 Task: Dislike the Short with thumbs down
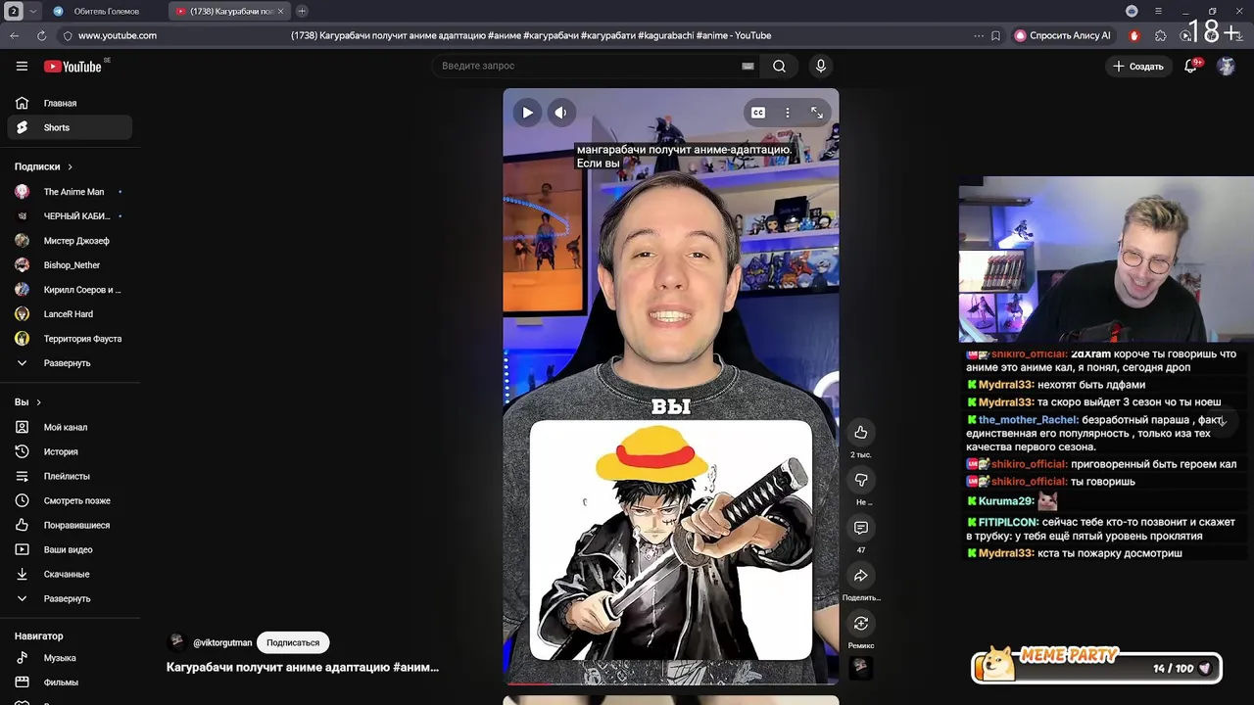pyautogui.click(x=861, y=480)
